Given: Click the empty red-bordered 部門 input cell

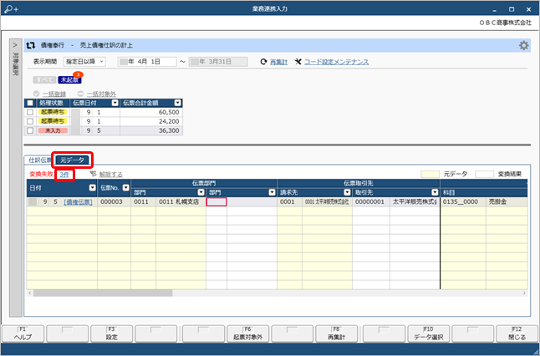Looking at the screenshot, I should pyautogui.click(x=217, y=202).
